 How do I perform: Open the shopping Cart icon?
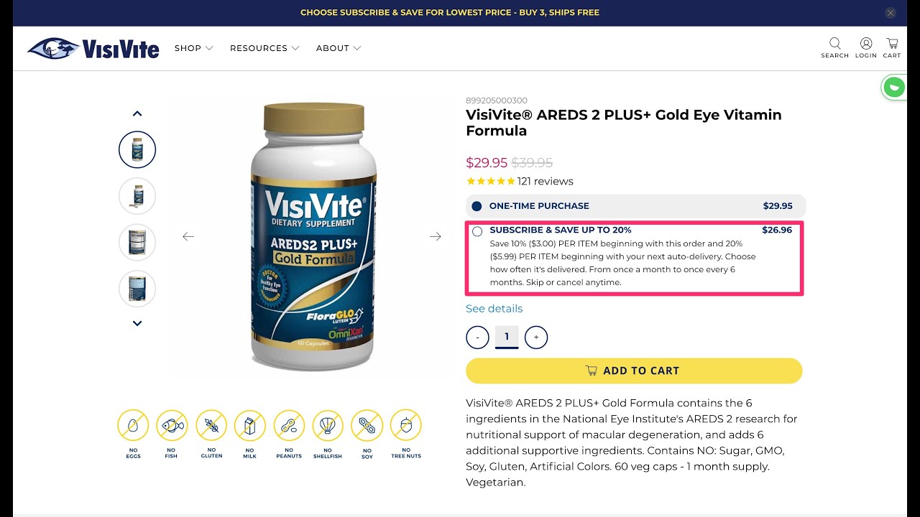(x=892, y=48)
